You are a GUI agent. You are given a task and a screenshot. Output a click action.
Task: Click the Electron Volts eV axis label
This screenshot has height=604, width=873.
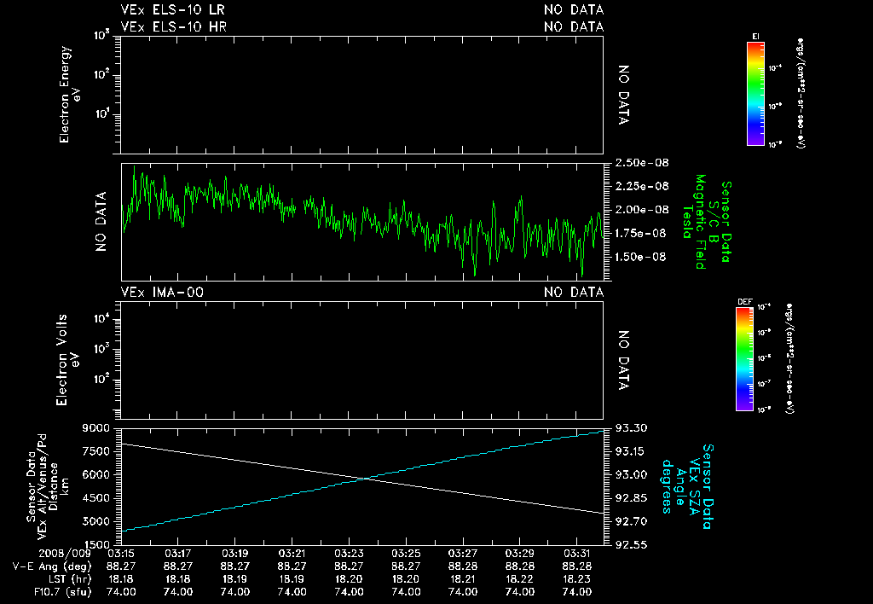pos(66,360)
